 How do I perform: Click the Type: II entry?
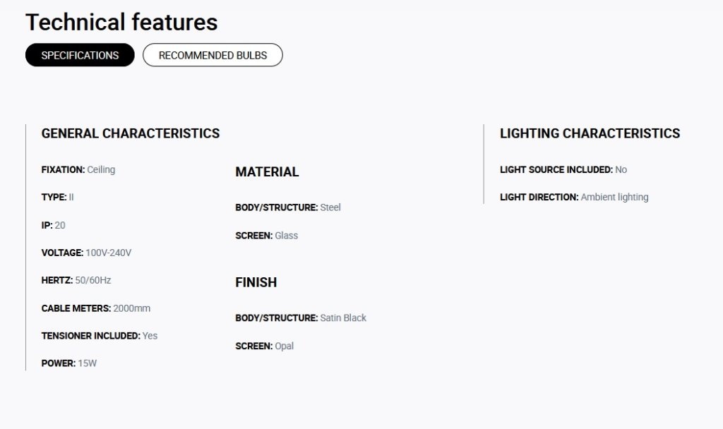[58, 198]
